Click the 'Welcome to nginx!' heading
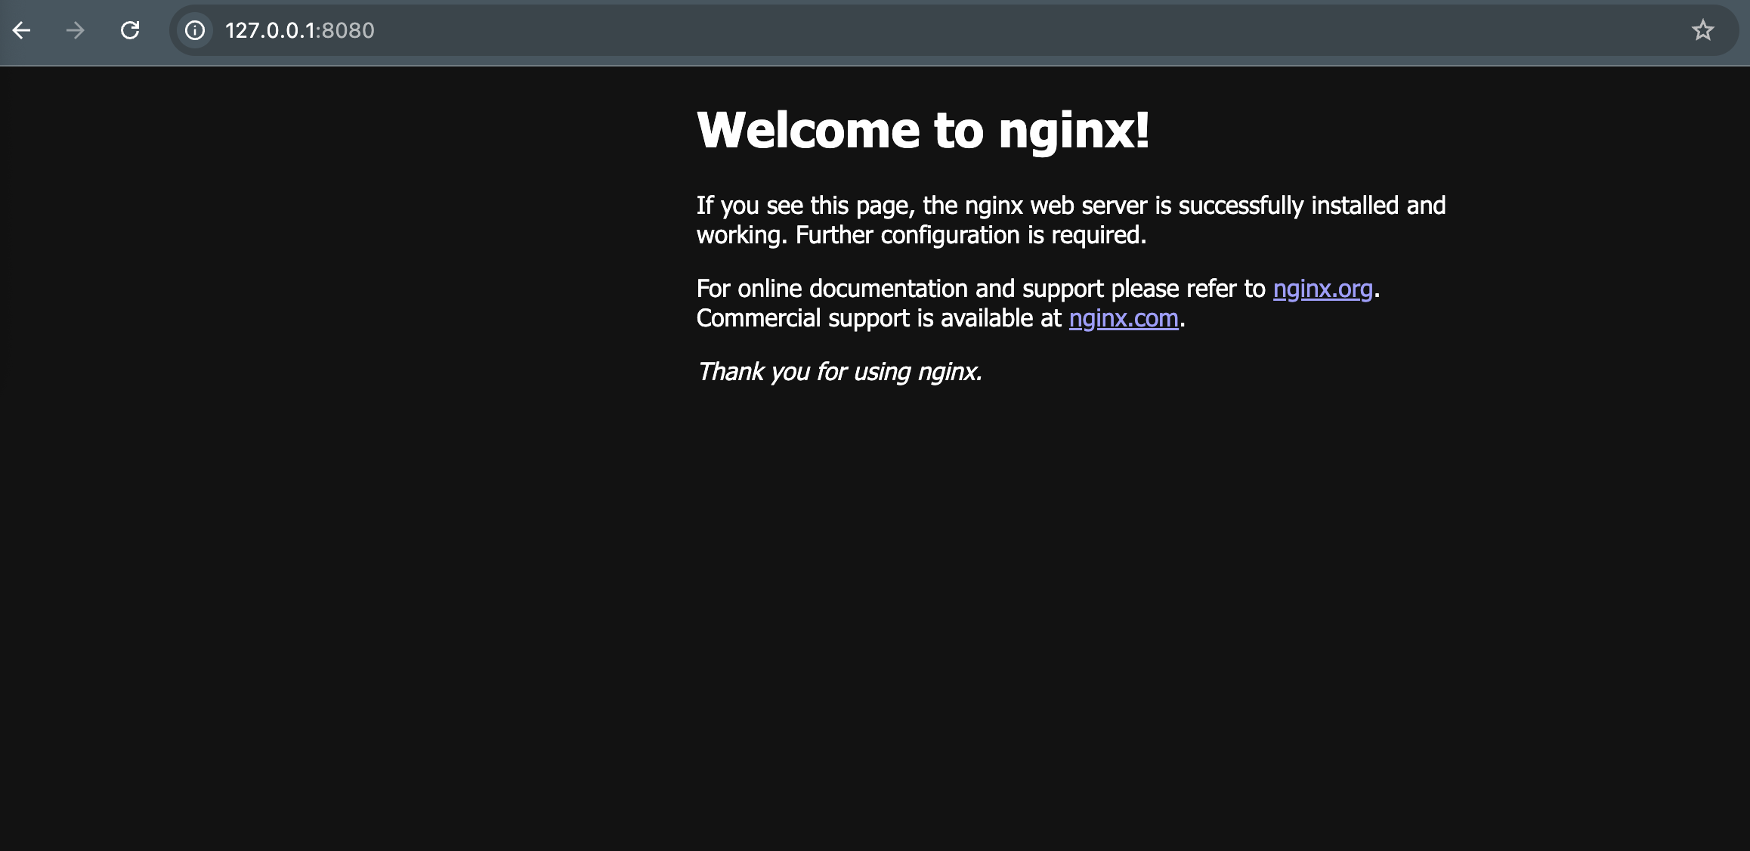The width and height of the screenshot is (1750, 851). click(923, 130)
